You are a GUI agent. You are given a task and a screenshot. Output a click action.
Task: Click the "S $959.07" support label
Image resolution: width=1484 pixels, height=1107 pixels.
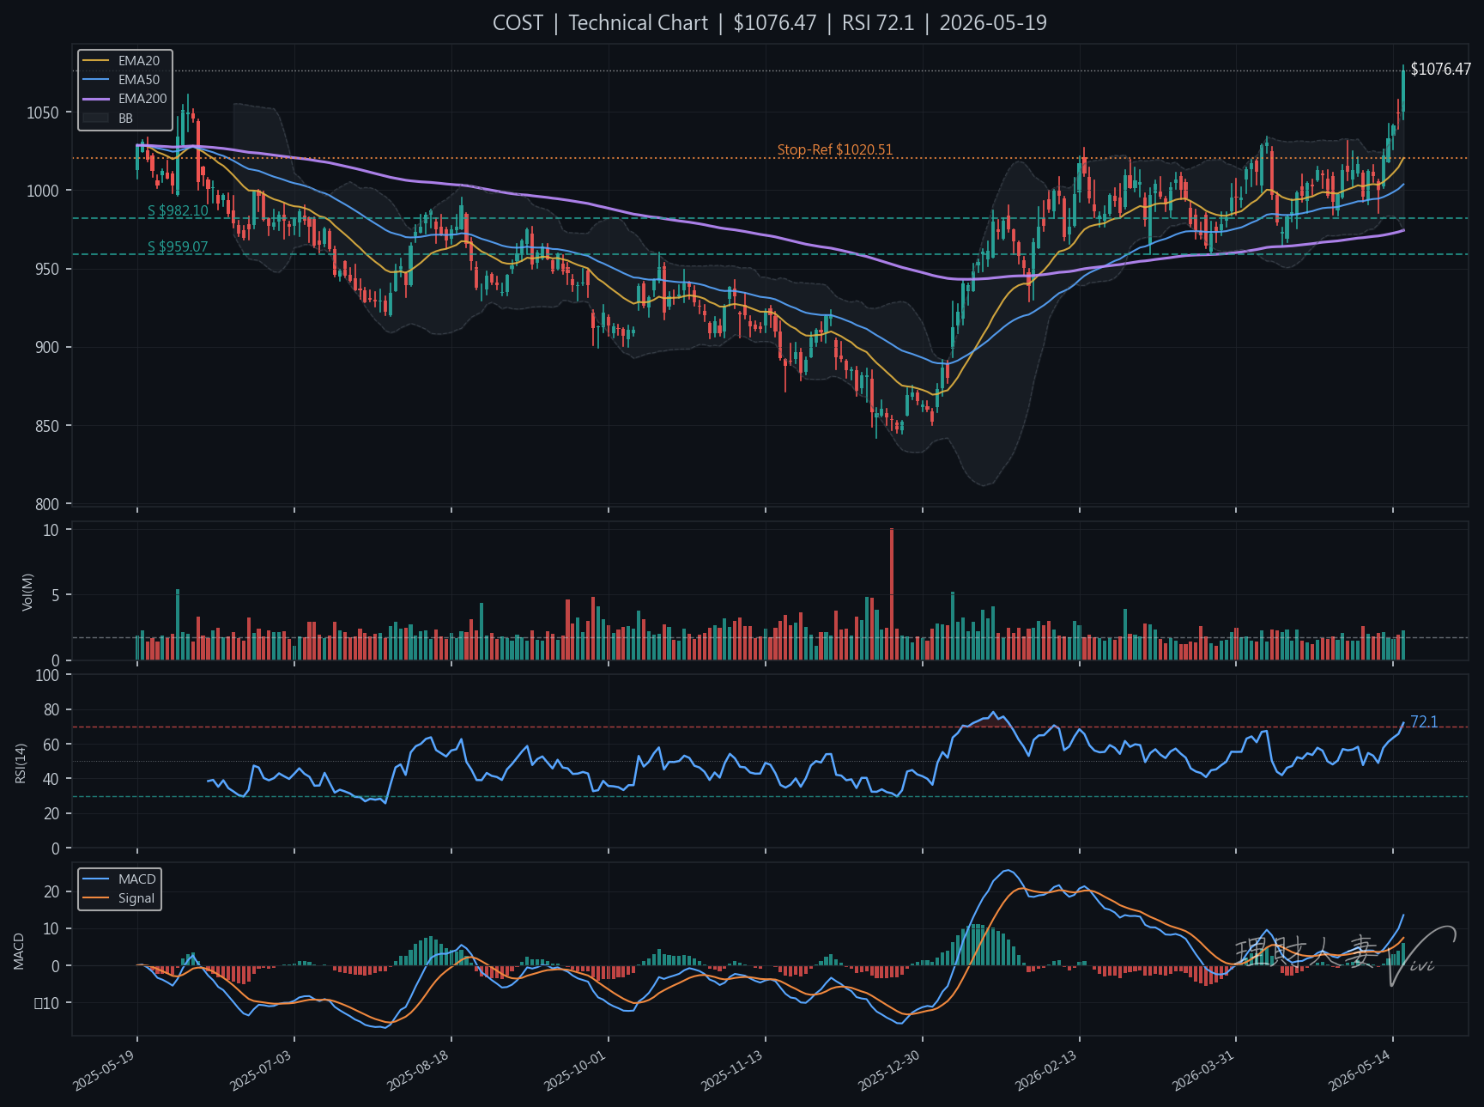178,247
